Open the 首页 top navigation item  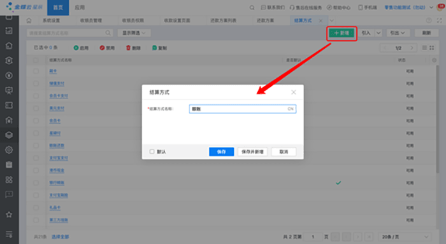pos(58,8)
